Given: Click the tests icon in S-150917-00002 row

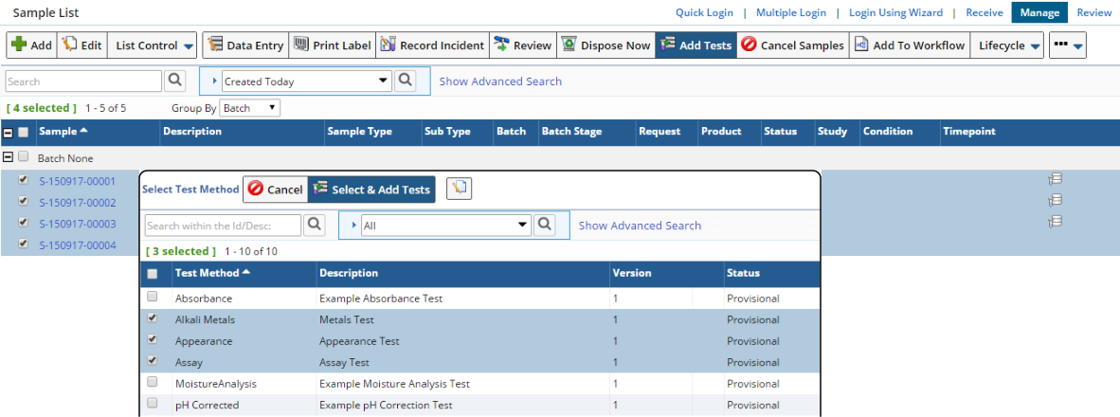Looking at the screenshot, I should [1055, 200].
